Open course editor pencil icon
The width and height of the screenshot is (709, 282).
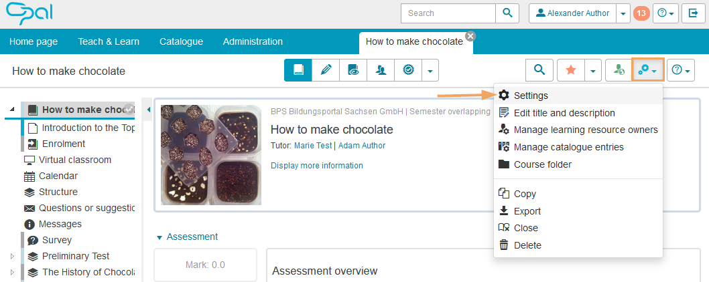326,70
